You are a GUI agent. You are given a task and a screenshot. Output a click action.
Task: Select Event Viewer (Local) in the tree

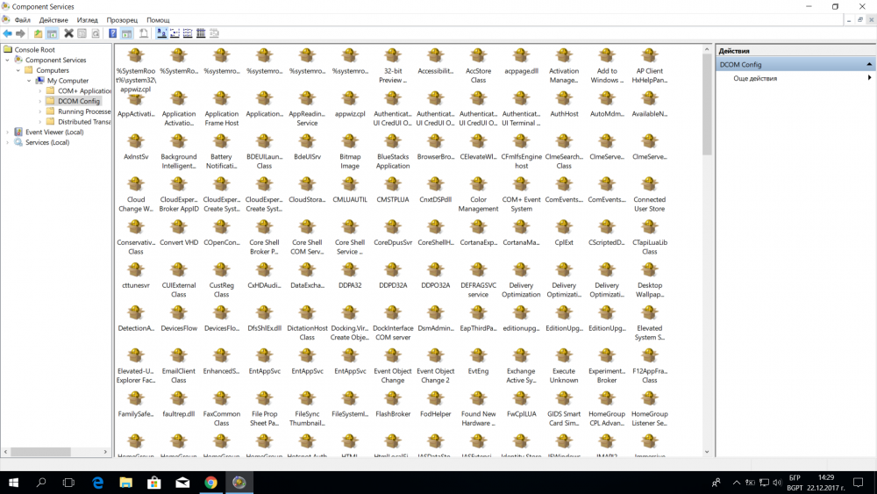pos(54,132)
